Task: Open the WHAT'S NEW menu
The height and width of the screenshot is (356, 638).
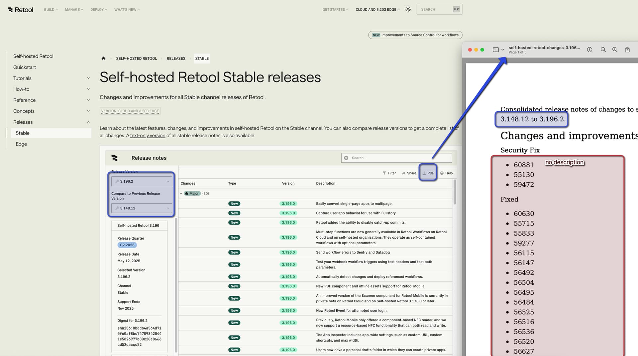Action: [x=127, y=10]
